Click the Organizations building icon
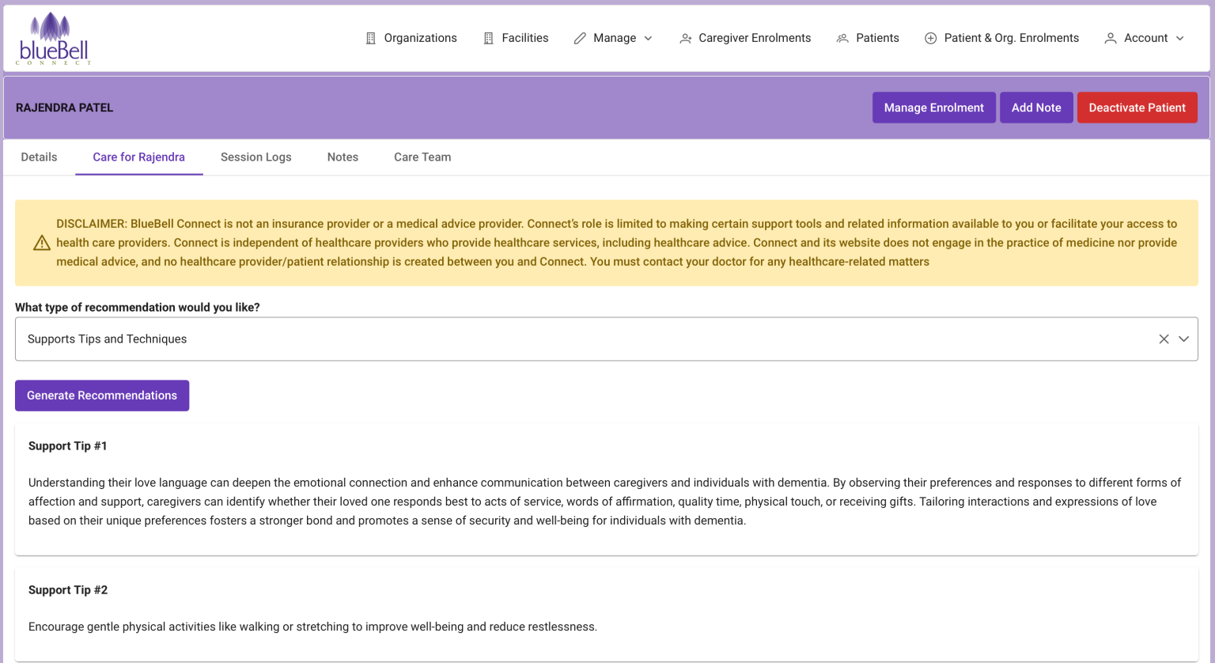The height and width of the screenshot is (663, 1215). point(370,38)
